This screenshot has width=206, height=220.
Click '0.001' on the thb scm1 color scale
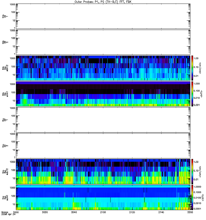(x=197, y=105)
